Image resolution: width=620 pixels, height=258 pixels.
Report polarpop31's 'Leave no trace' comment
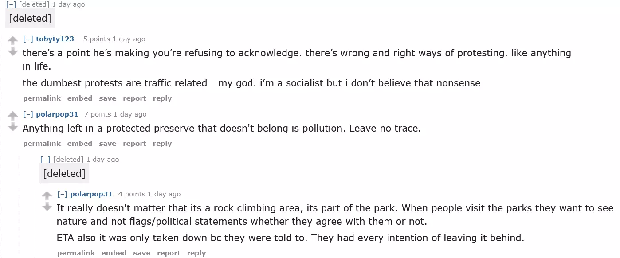click(134, 144)
